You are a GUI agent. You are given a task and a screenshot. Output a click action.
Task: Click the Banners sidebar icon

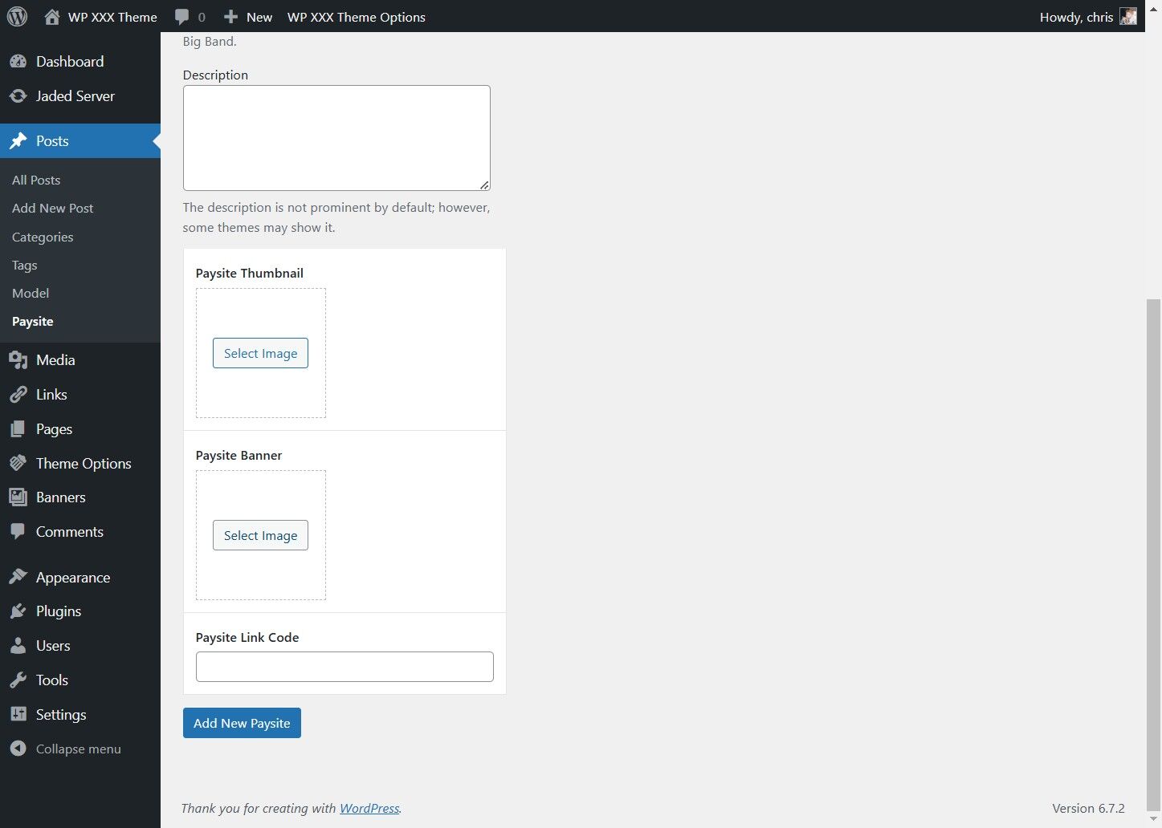pyautogui.click(x=18, y=497)
